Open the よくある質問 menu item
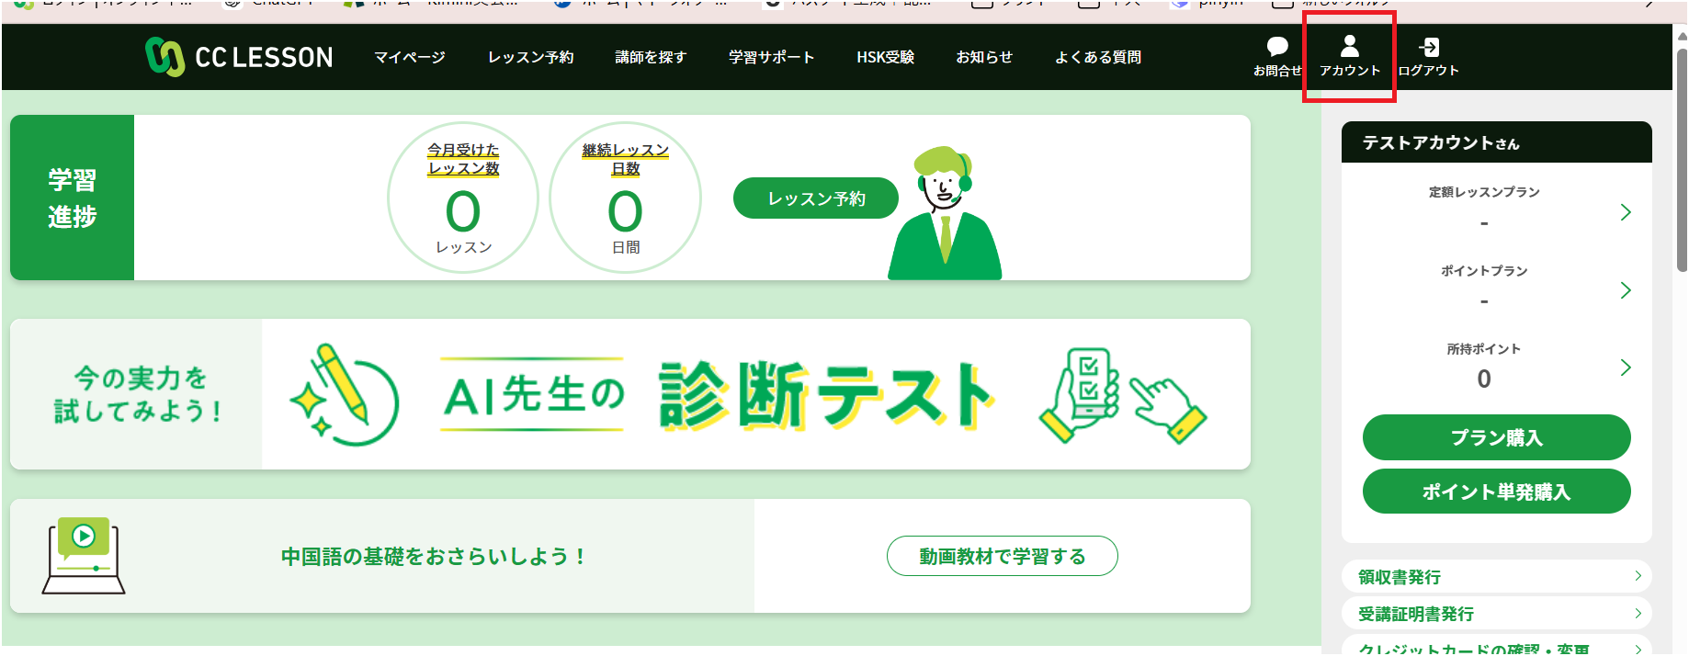The width and height of the screenshot is (1689, 656). [x=1097, y=57]
